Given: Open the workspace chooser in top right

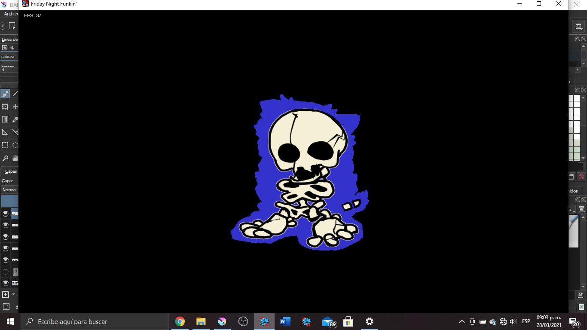Looking at the screenshot, I should (578, 27).
